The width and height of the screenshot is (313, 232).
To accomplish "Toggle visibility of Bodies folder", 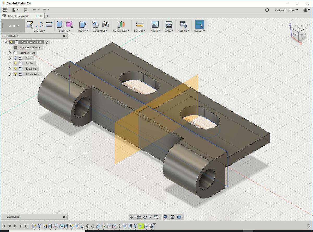I will [15, 63].
